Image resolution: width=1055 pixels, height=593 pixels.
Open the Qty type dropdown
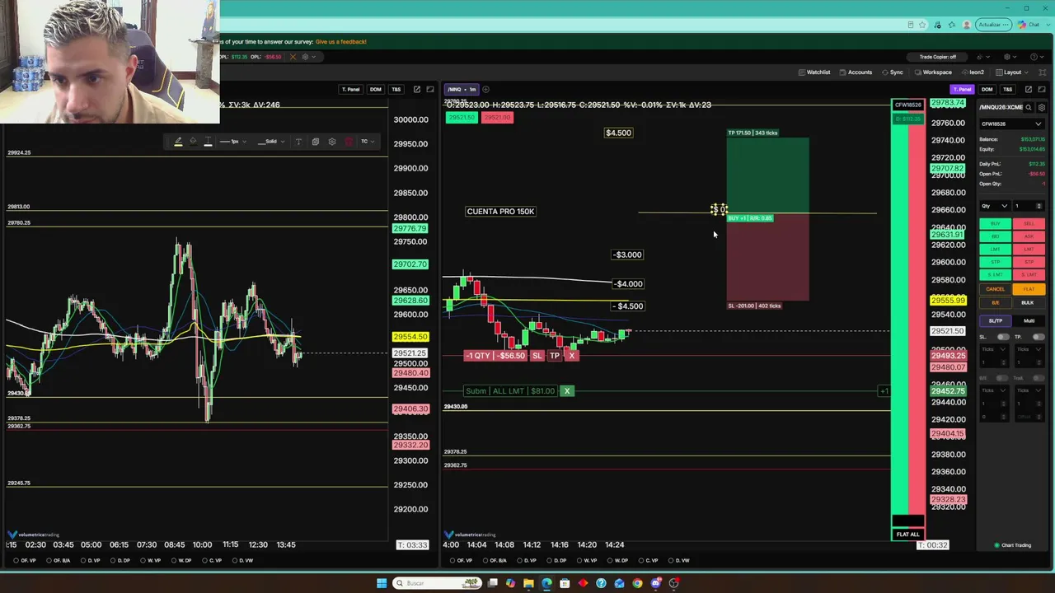995,206
